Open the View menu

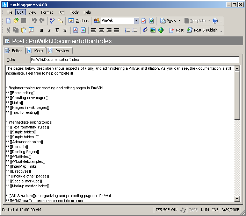(32, 12)
